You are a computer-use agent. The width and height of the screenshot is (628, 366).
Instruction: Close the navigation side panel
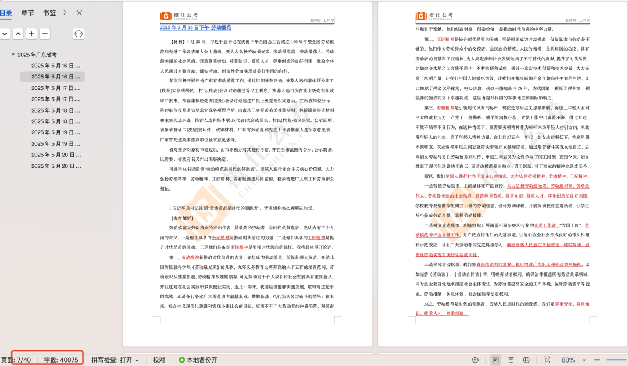click(80, 13)
